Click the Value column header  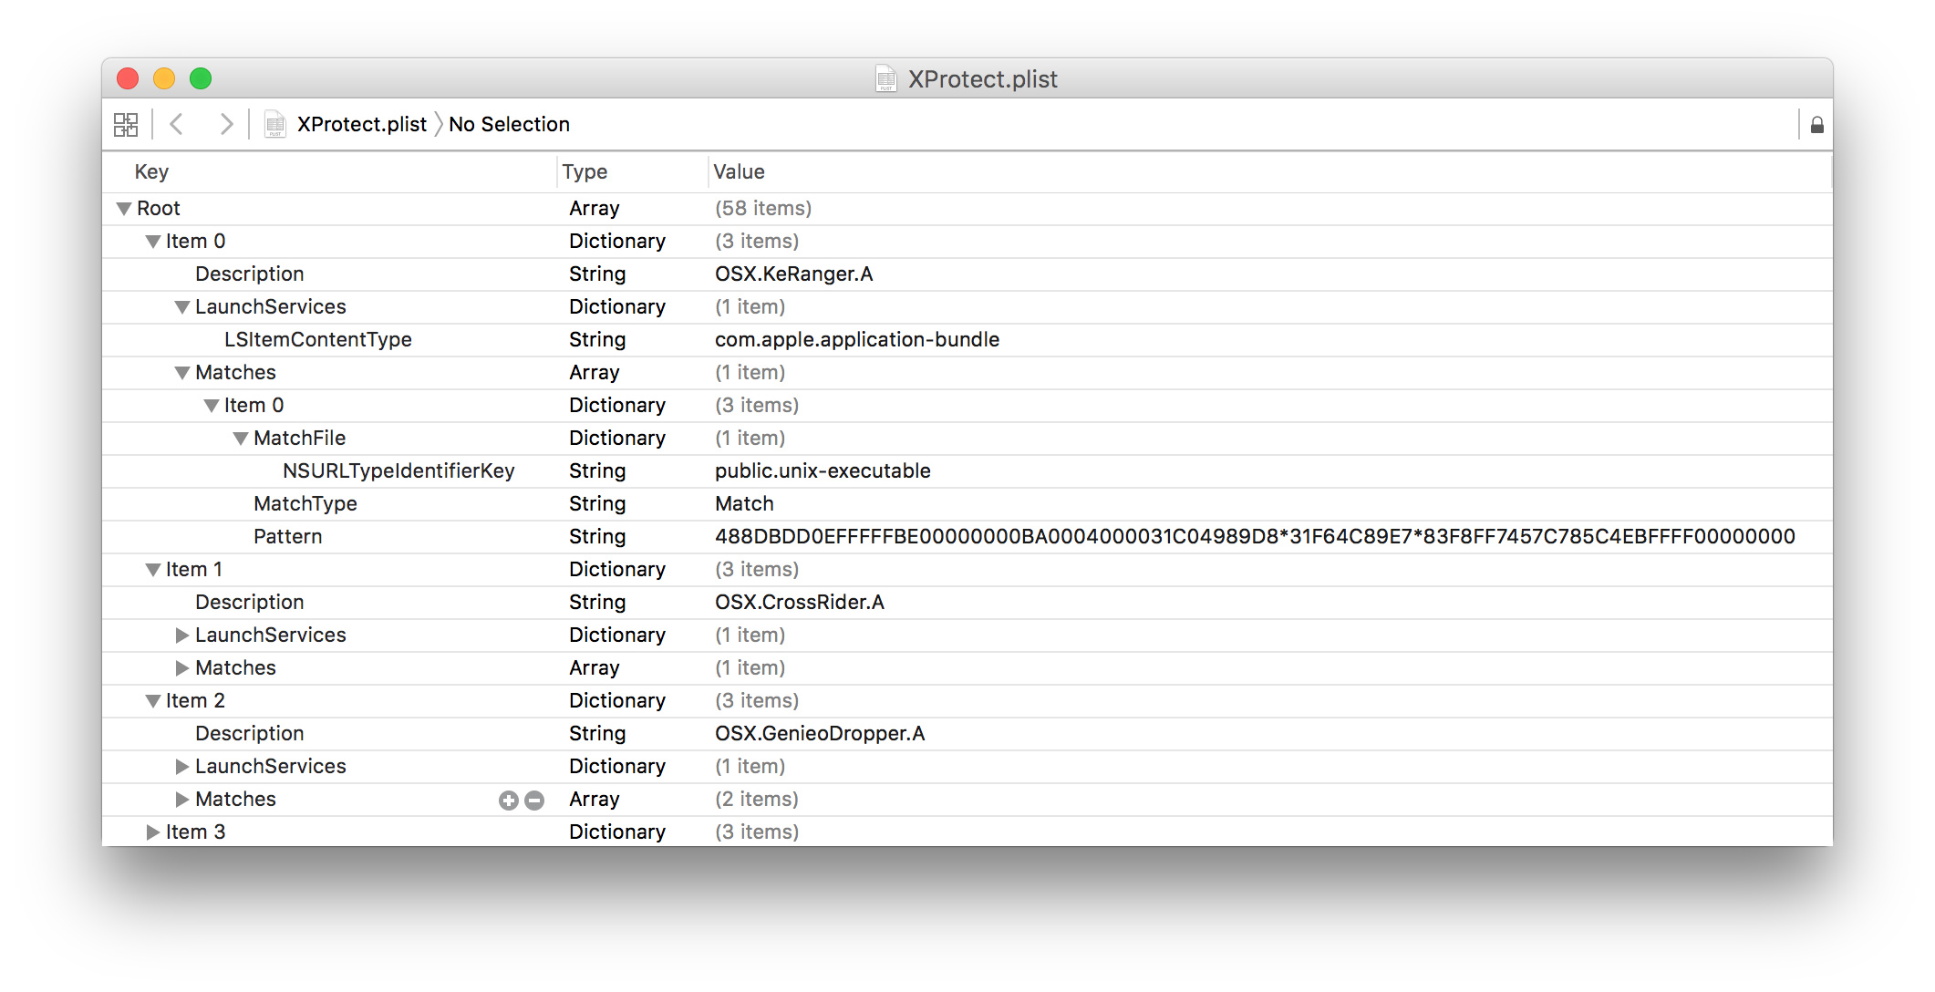pyautogui.click(x=739, y=171)
